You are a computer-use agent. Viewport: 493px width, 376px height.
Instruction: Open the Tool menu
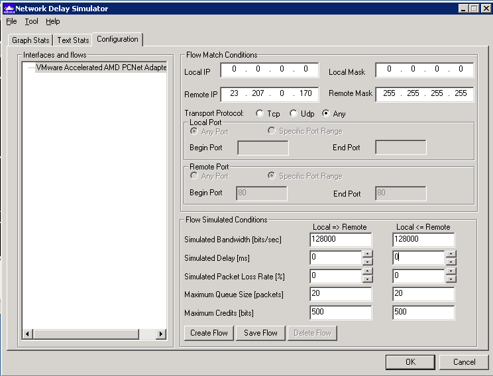pos(31,22)
